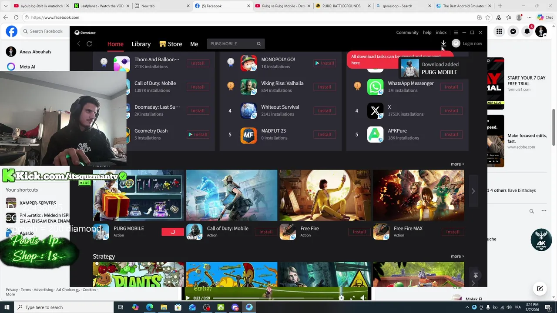The image size is (557, 313).
Task: Open the GameLoop Me tab
Action: pyautogui.click(x=194, y=44)
